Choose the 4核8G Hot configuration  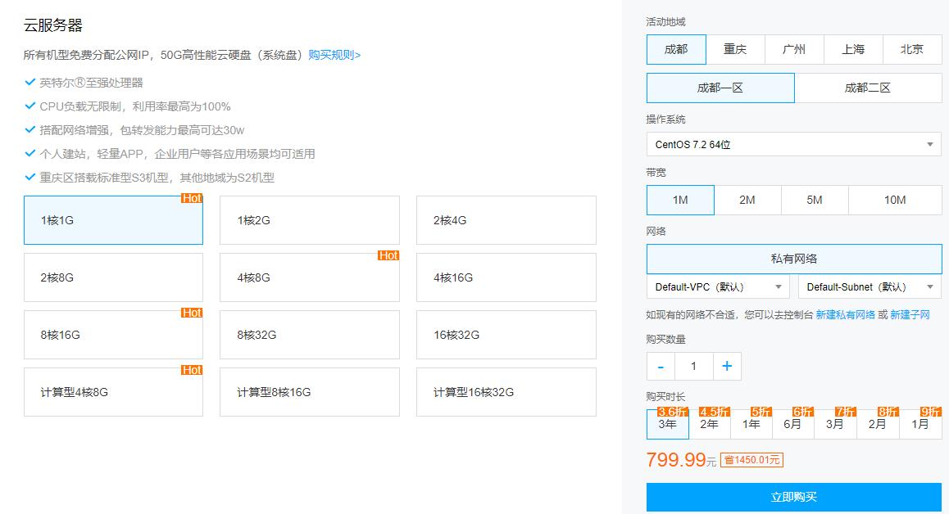[309, 277]
